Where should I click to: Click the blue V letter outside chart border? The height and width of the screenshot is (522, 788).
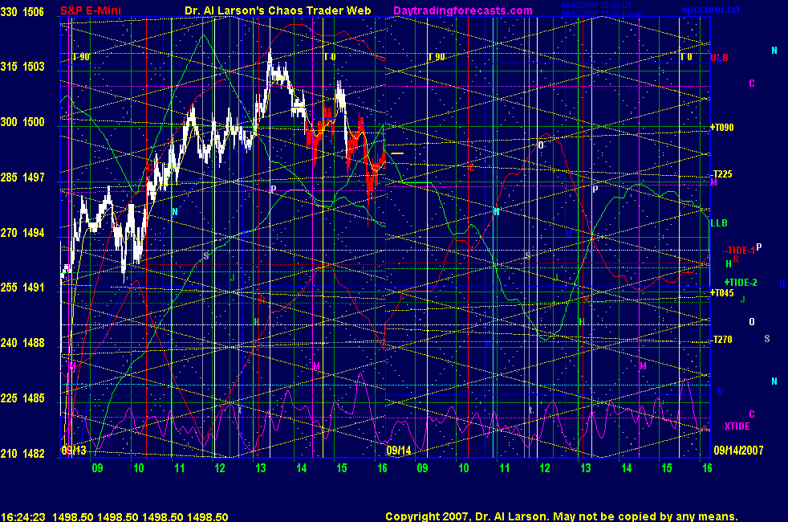tap(720, 391)
